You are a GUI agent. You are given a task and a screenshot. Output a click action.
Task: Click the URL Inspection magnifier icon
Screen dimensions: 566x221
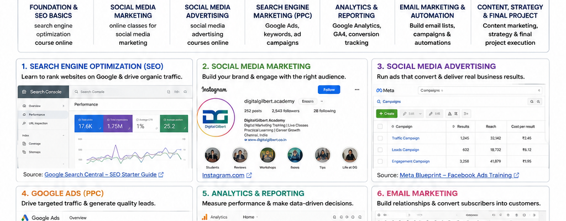pyautogui.click(x=24, y=124)
